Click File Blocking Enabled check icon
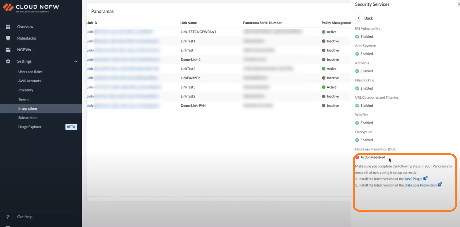This screenshot has height=227, width=460. 357,88
